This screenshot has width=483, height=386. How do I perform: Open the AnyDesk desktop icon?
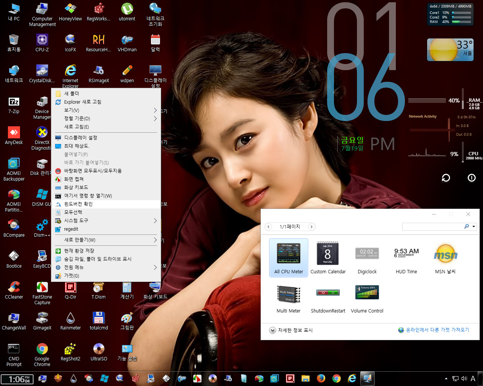[x=14, y=136]
